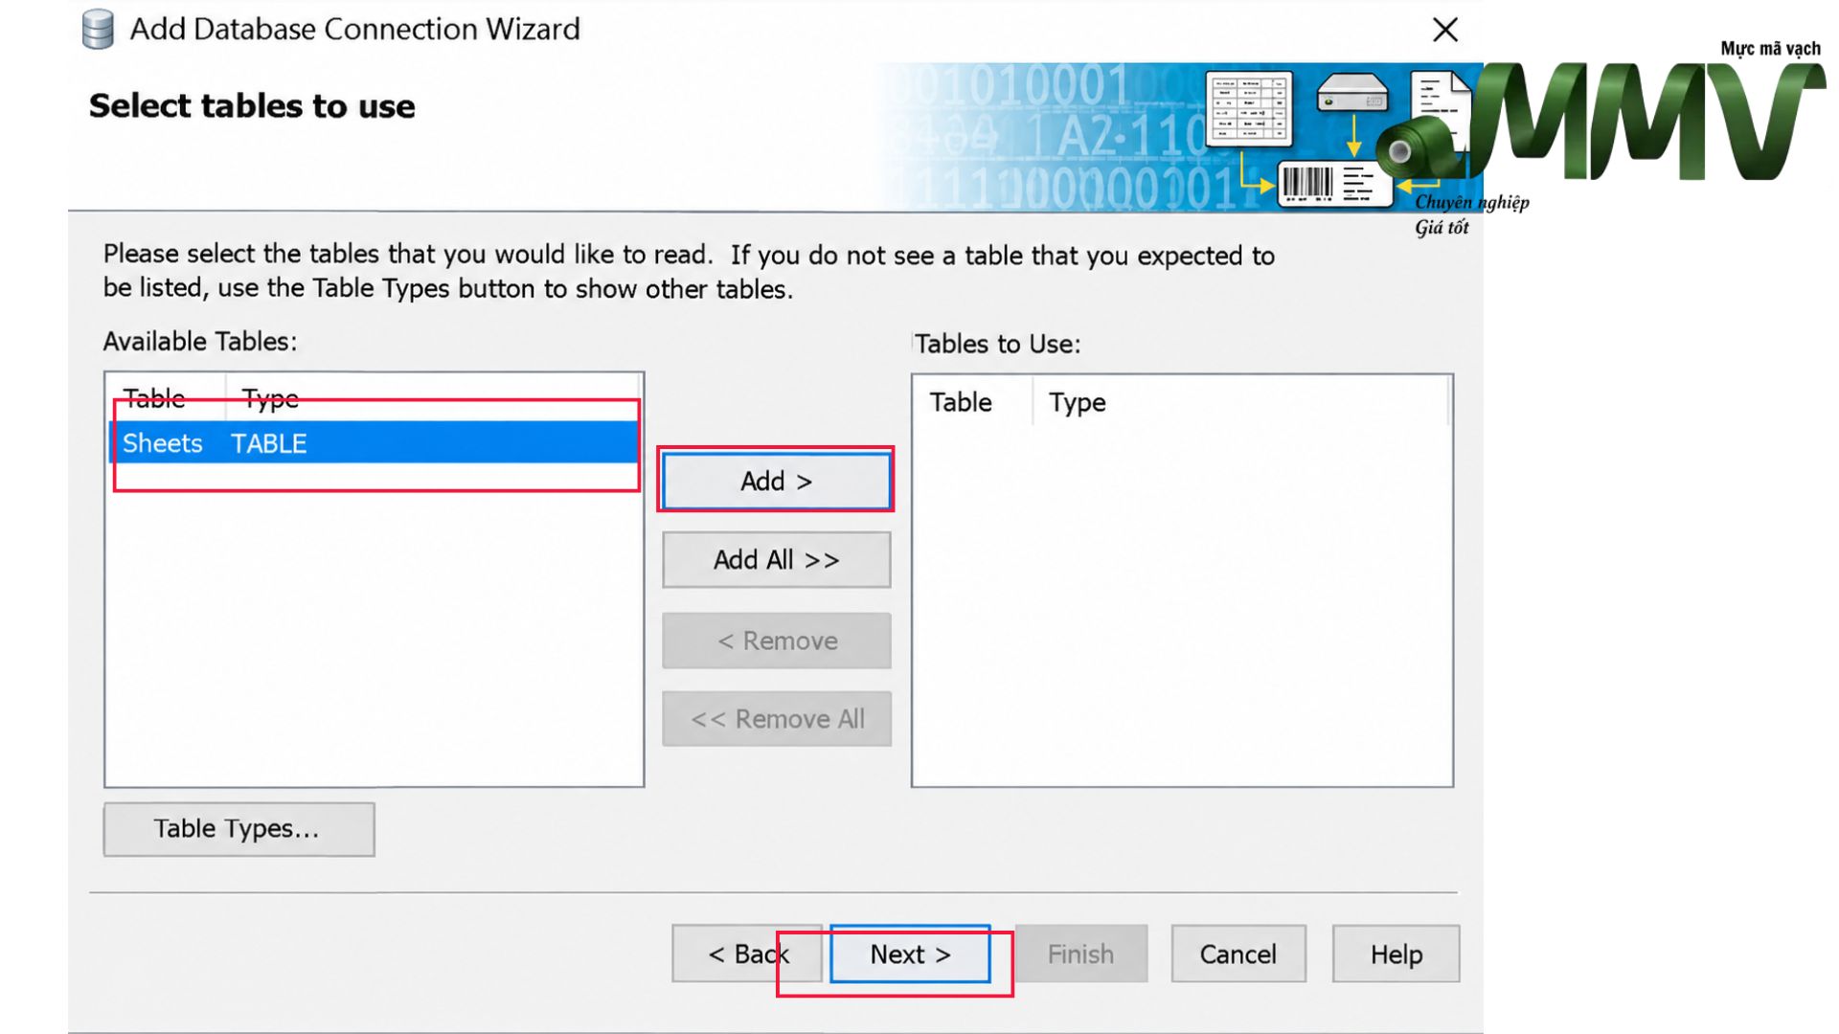Click Type column header in Tables to Use
Image resolution: width=1839 pixels, height=1034 pixels.
[1078, 402]
